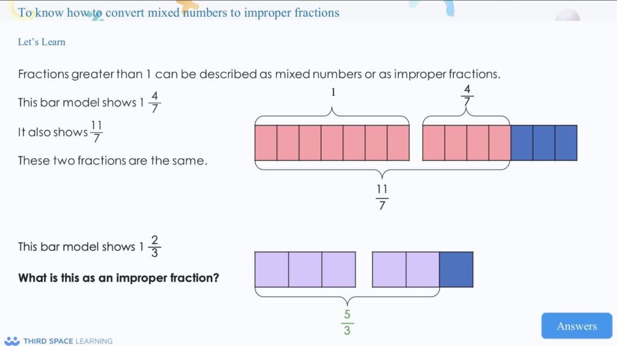Click the 11/7 label beneath the top bar model
This screenshot has width=617, height=346.
382,197
